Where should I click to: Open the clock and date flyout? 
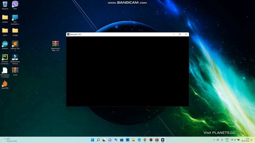pos(245,140)
